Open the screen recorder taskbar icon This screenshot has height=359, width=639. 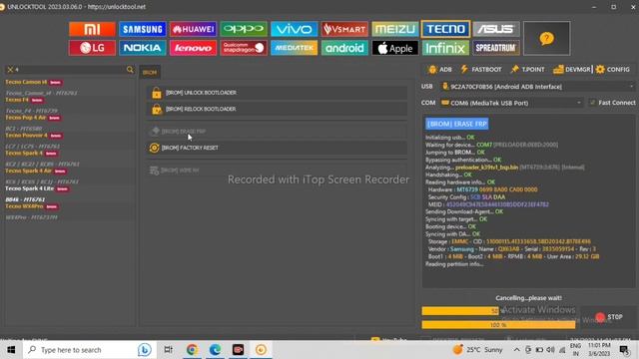pyautogui.click(x=238, y=350)
